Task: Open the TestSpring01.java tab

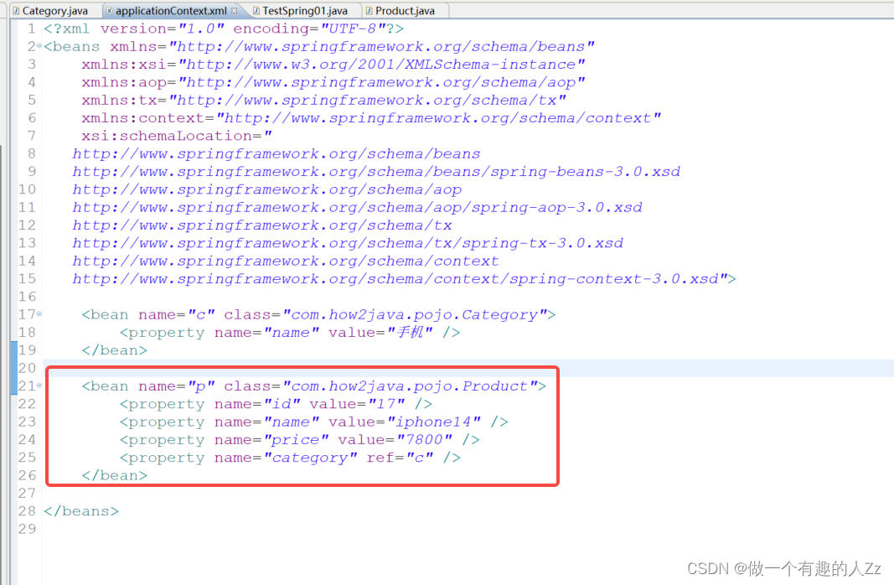Action: point(304,10)
